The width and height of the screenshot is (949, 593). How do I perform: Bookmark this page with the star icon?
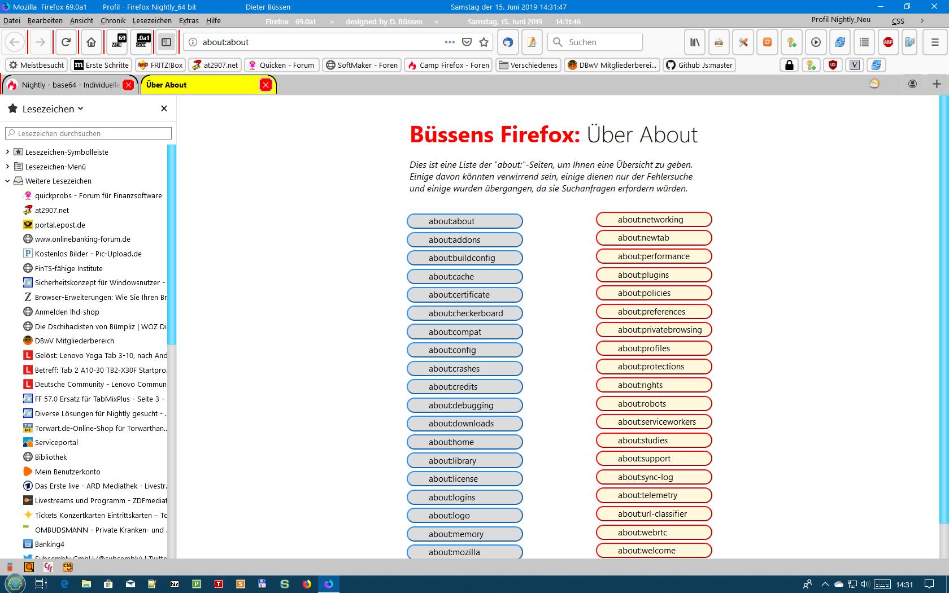coord(484,42)
